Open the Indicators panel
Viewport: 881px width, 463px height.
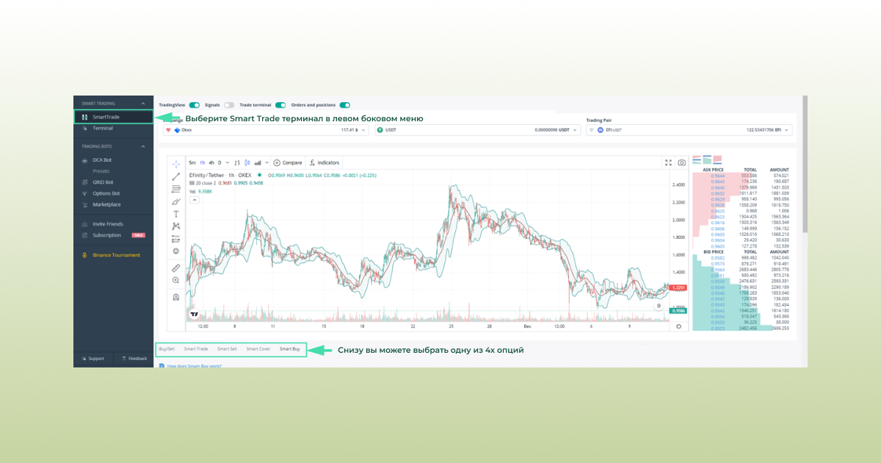pyautogui.click(x=324, y=162)
